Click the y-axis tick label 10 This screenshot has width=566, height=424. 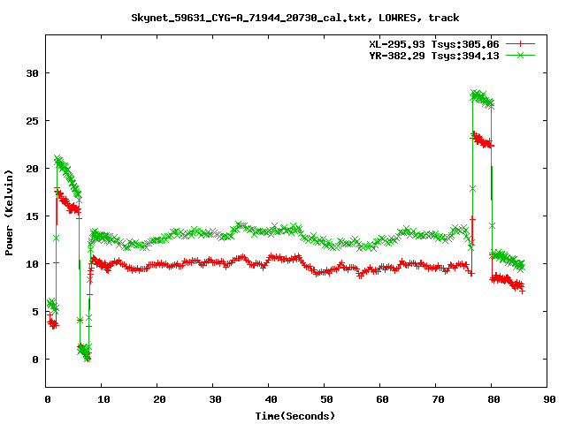tap(32, 264)
